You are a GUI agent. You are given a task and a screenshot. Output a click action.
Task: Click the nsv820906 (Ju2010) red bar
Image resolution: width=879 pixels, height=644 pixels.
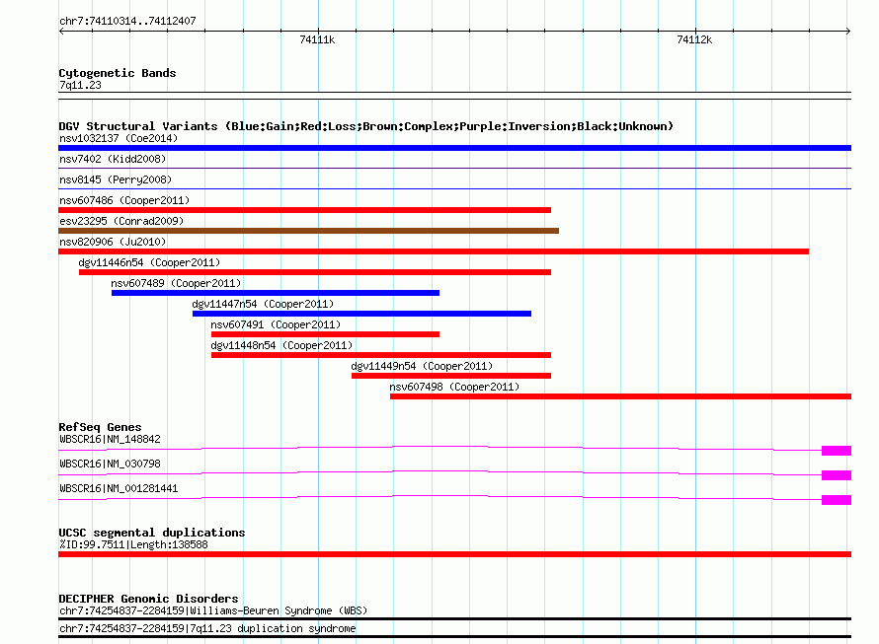tap(434, 251)
